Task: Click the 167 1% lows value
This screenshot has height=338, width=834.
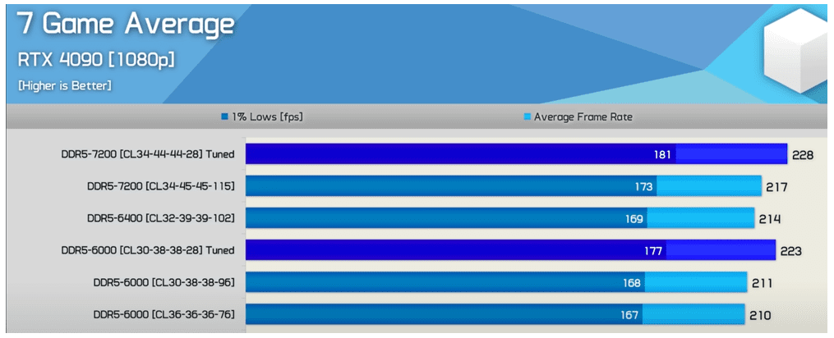Action: click(x=629, y=315)
